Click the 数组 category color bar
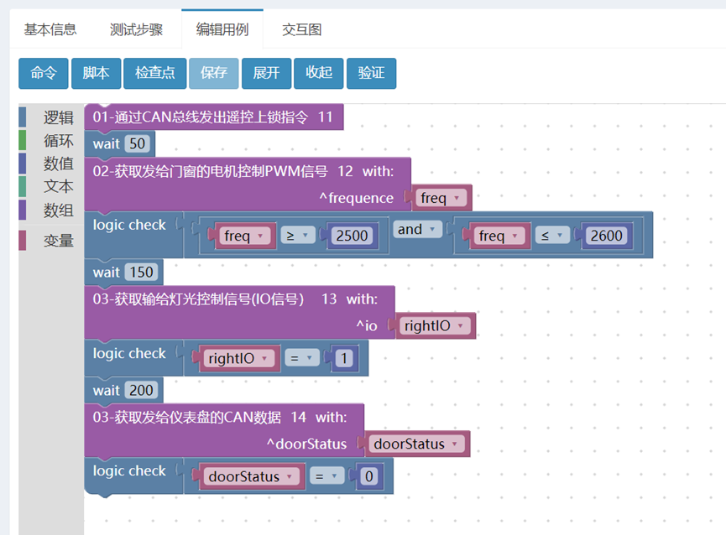Screen dimensions: 726x535 (x=22, y=210)
